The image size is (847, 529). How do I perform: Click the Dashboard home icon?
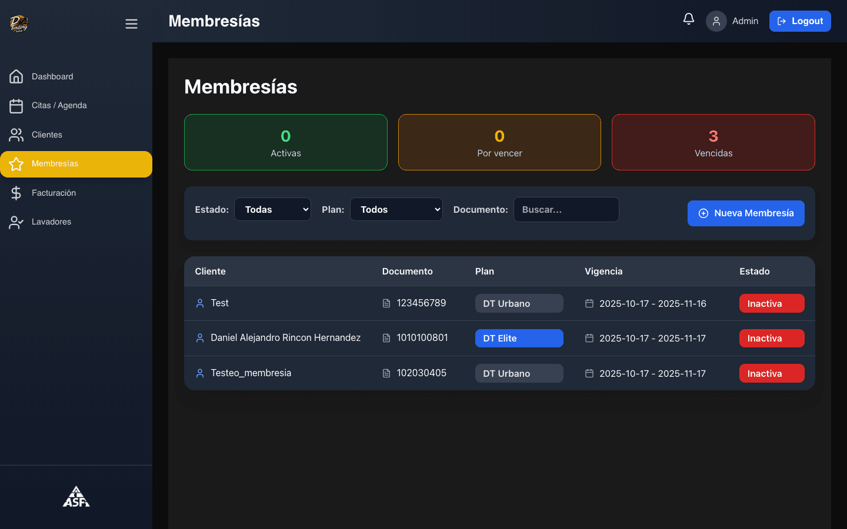pos(16,76)
